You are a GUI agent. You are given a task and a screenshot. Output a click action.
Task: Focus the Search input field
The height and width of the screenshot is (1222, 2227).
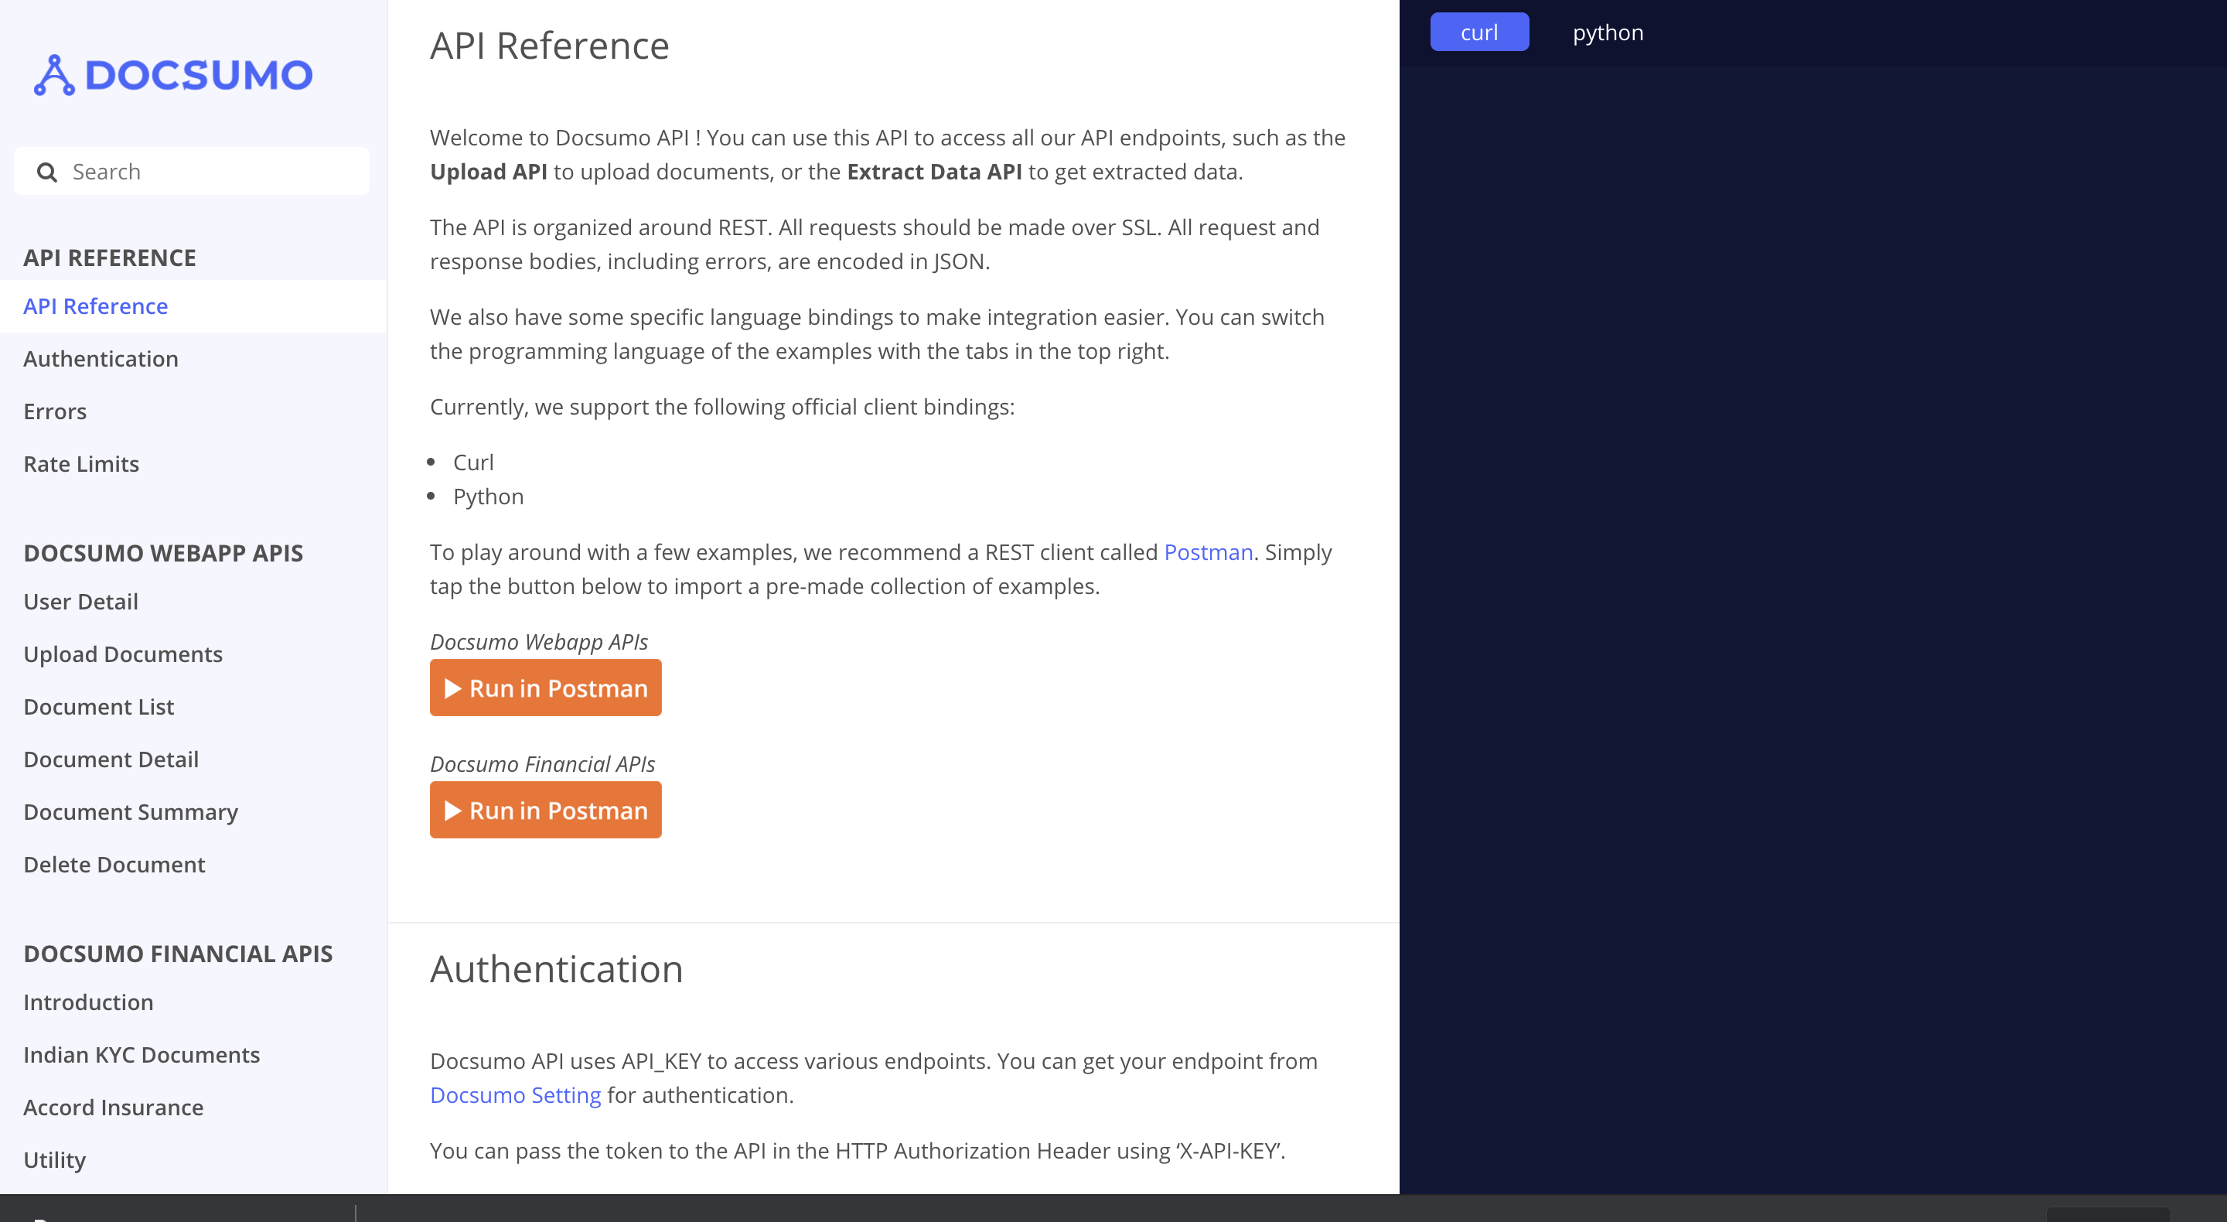(x=207, y=172)
